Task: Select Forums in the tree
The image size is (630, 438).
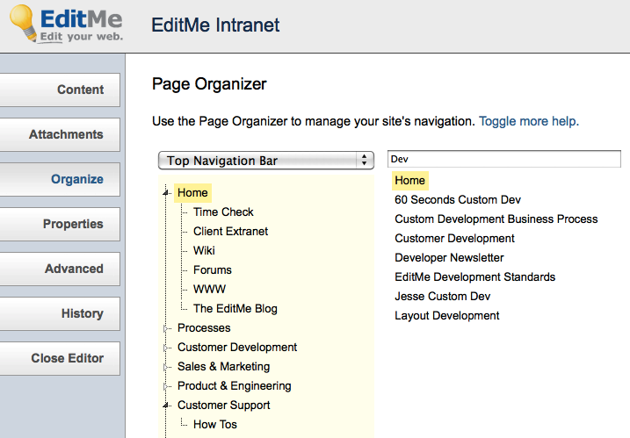Action: [x=212, y=269]
